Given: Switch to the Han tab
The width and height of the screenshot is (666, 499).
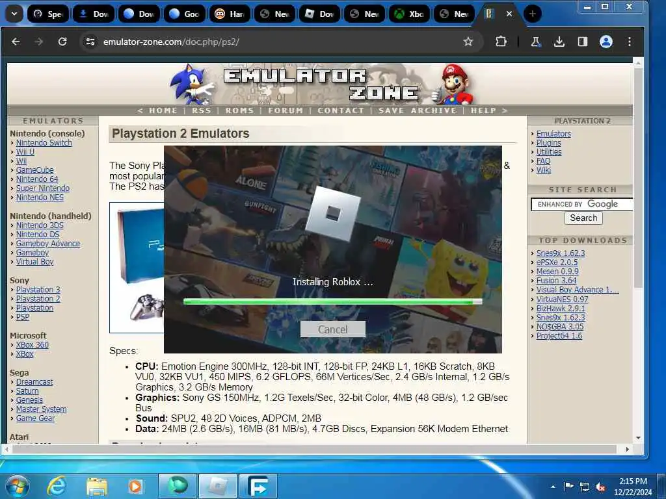Looking at the screenshot, I should (x=230, y=14).
